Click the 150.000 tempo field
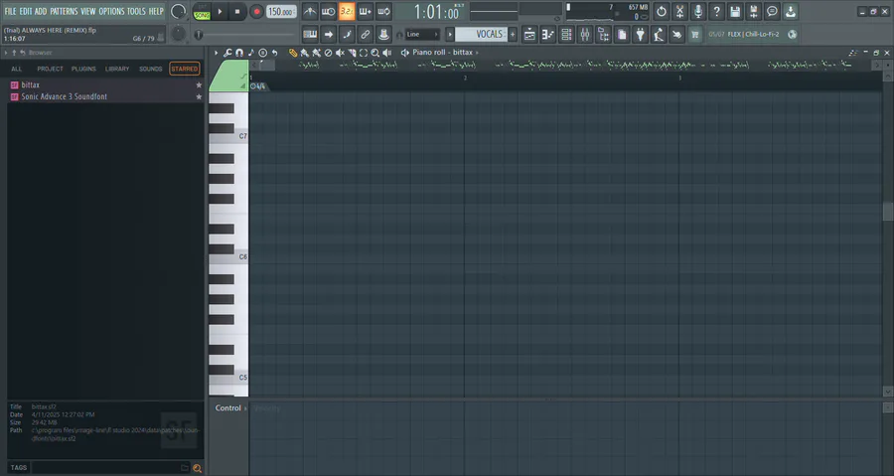Screen dimensions: 894x476 click(281, 11)
